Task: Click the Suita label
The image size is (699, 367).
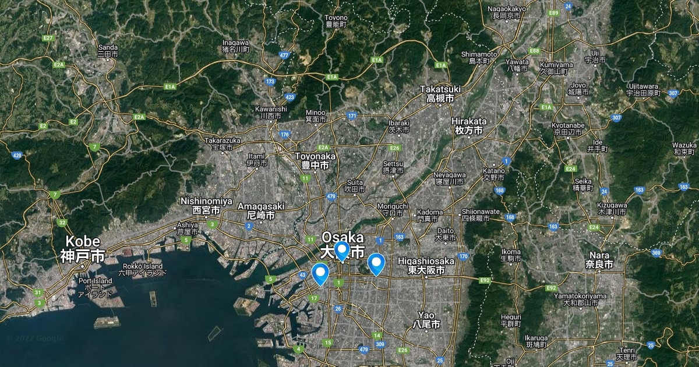Action: 355,186
